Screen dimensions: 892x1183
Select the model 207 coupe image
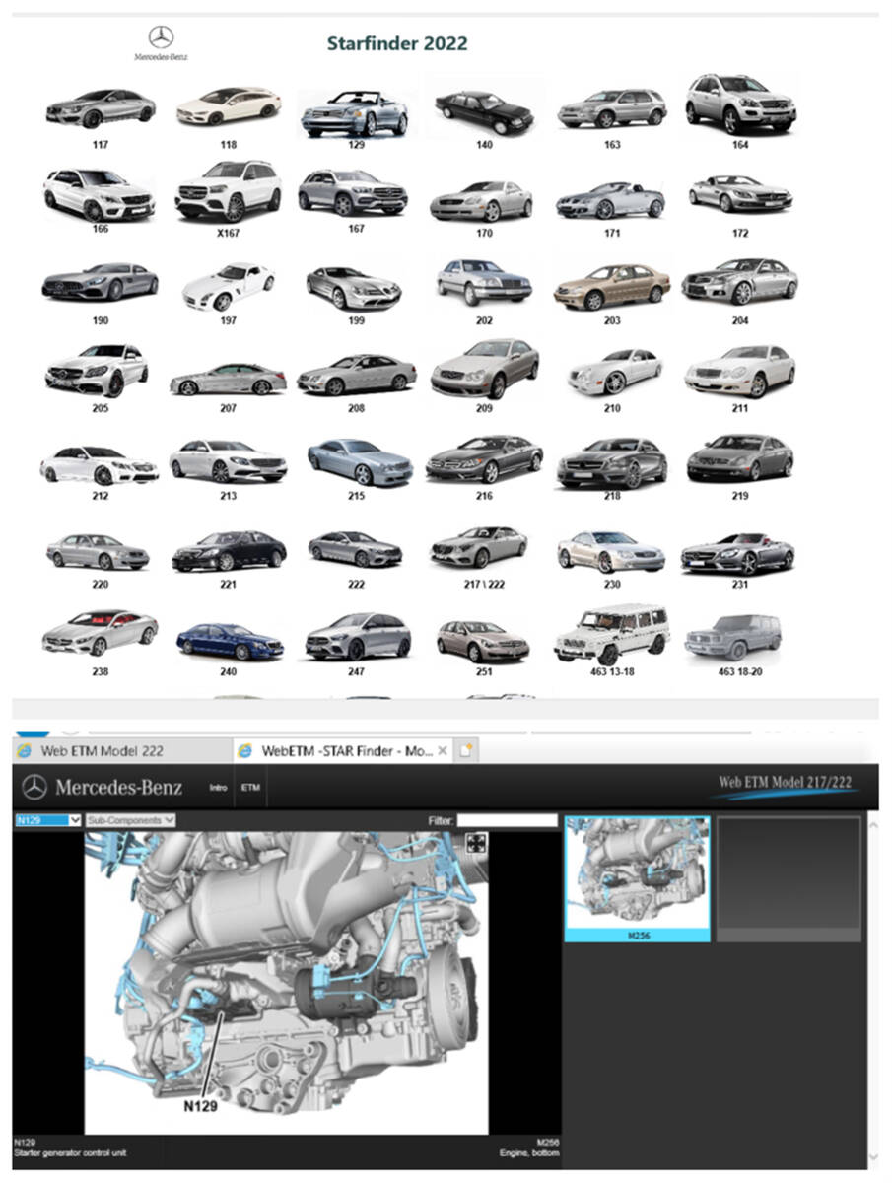229,379
